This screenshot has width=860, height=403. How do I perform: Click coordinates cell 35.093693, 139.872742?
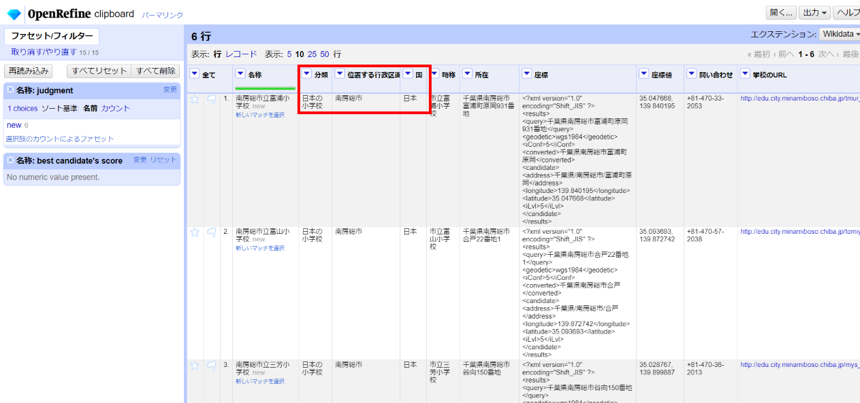click(x=657, y=235)
